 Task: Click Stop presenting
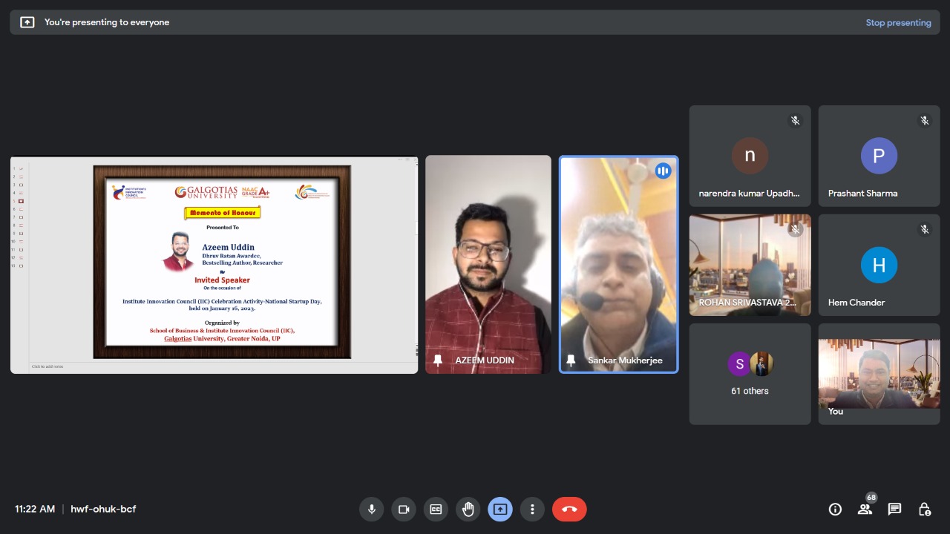[x=898, y=23]
